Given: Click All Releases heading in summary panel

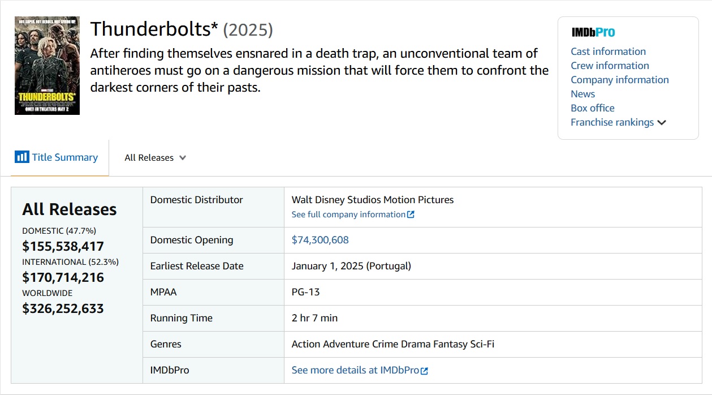Looking at the screenshot, I should (x=69, y=209).
